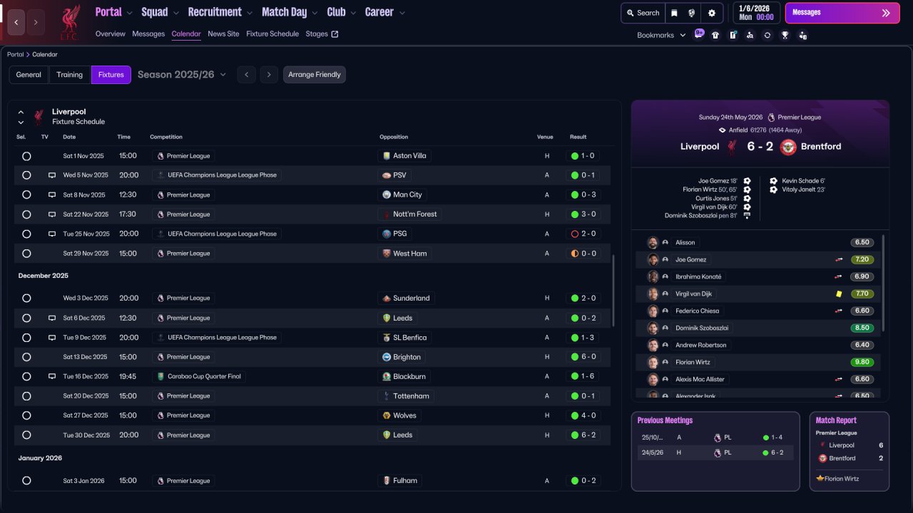Select the Fulham fixture radio button
The image size is (913, 513).
26,481
